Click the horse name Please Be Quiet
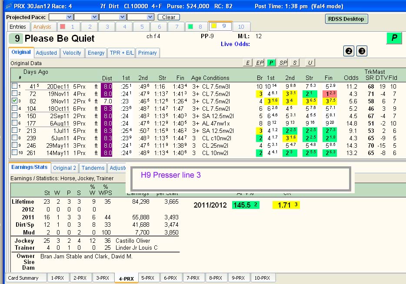 tap(60, 39)
